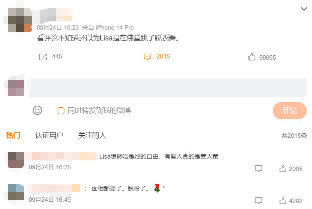The height and width of the screenshot is (209, 312).
Task: Like the main post with 99065 likes
Action: pyautogui.click(x=252, y=57)
